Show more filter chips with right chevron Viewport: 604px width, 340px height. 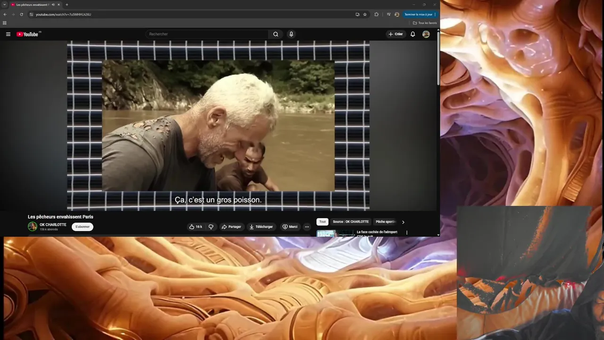[403, 222]
